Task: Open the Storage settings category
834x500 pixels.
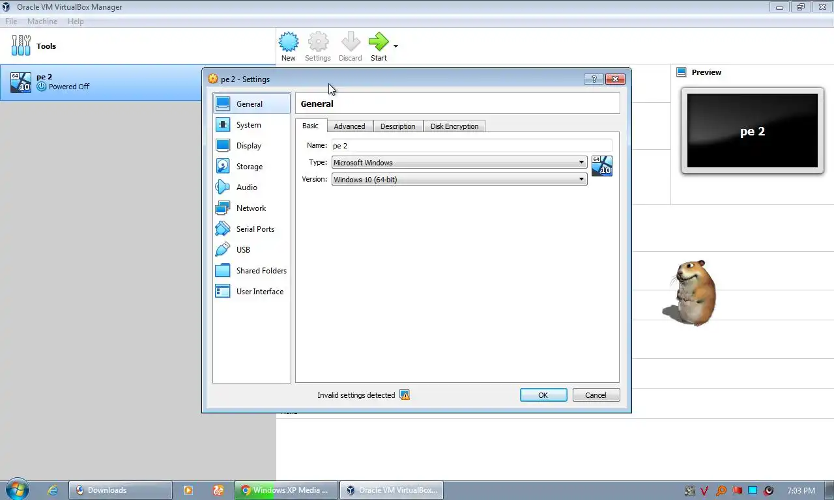Action: tap(252, 167)
